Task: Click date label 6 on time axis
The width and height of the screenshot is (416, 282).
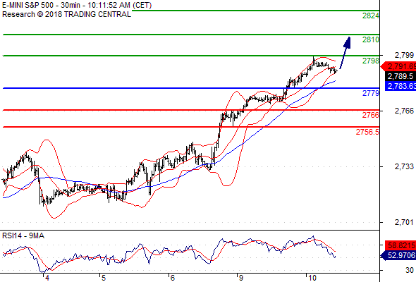Action: [x=173, y=278]
